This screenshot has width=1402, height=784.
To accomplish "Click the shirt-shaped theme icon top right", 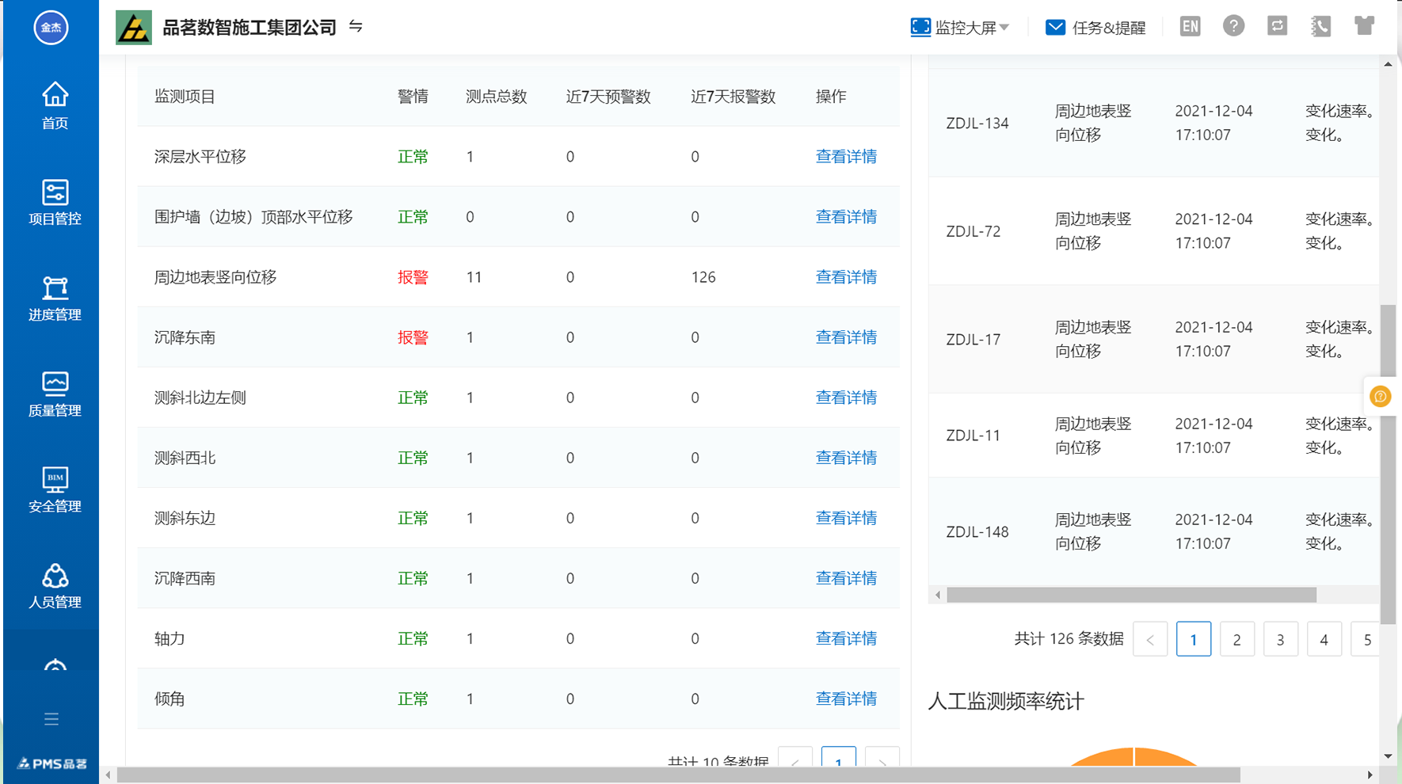I will pos(1364,26).
